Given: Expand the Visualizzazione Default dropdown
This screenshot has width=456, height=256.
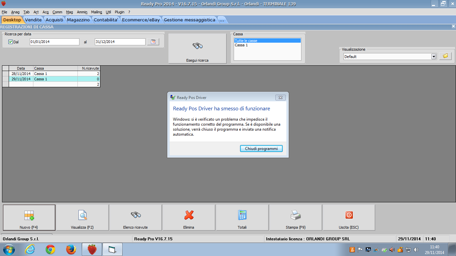Looking at the screenshot, I should pos(434,56).
